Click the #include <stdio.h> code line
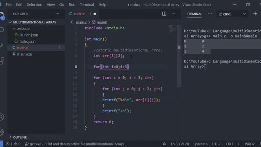261x147 pixels. [x=104, y=28]
